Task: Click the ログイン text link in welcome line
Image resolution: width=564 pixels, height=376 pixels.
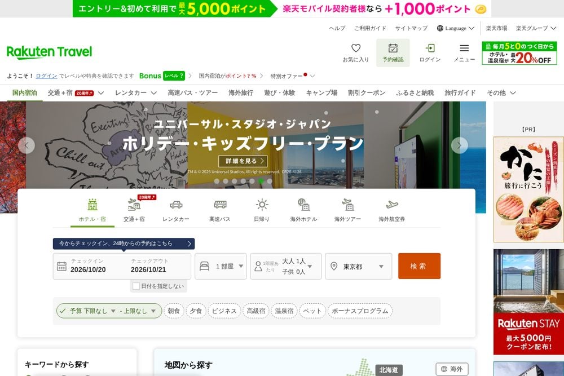Action: [x=46, y=76]
